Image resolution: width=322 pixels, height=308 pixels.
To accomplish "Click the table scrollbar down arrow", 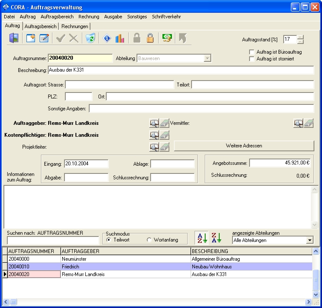I will point(316,294).
